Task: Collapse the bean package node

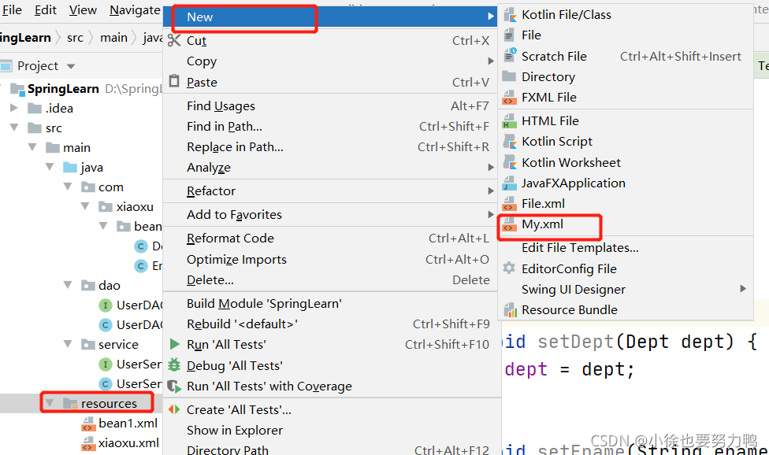Action: (x=103, y=226)
